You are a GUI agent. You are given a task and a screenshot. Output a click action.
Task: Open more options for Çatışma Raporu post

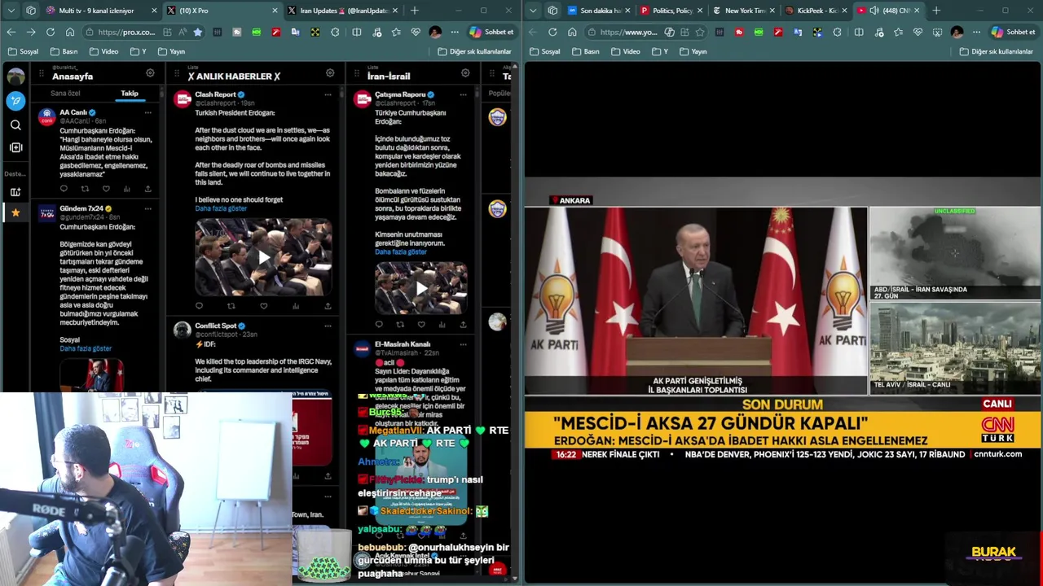click(463, 94)
